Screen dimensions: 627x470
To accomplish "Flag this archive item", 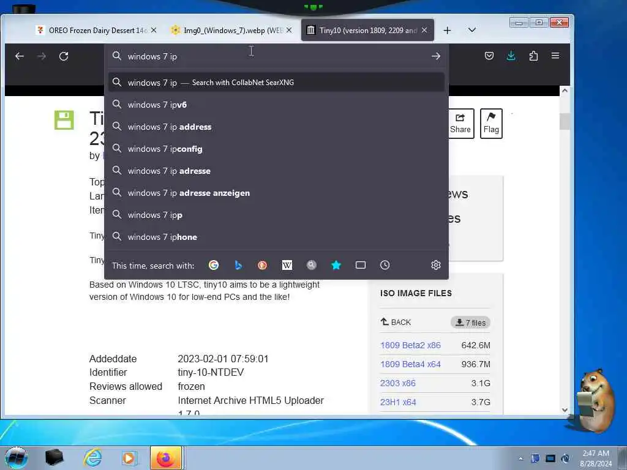I will click(491, 124).
